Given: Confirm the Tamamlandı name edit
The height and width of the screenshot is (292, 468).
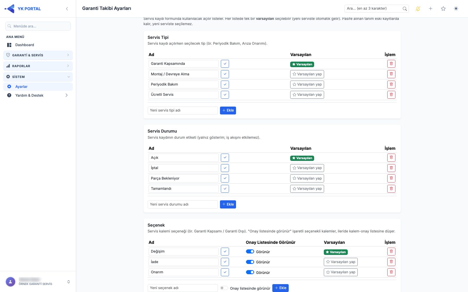Looking at the screenshot, I should [225, 189].
